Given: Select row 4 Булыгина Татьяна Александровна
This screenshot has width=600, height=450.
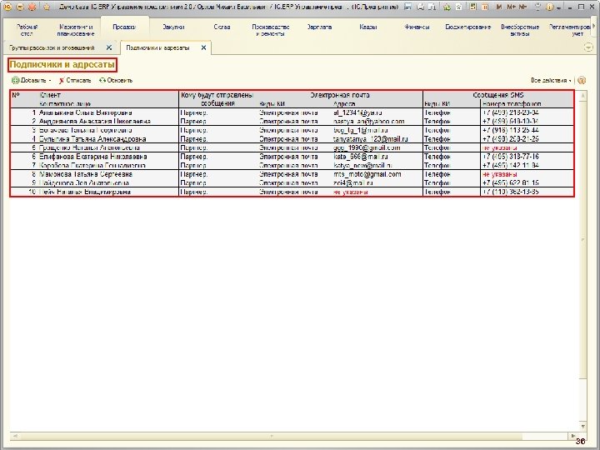Looking at the screenshot, I should 292,139.
